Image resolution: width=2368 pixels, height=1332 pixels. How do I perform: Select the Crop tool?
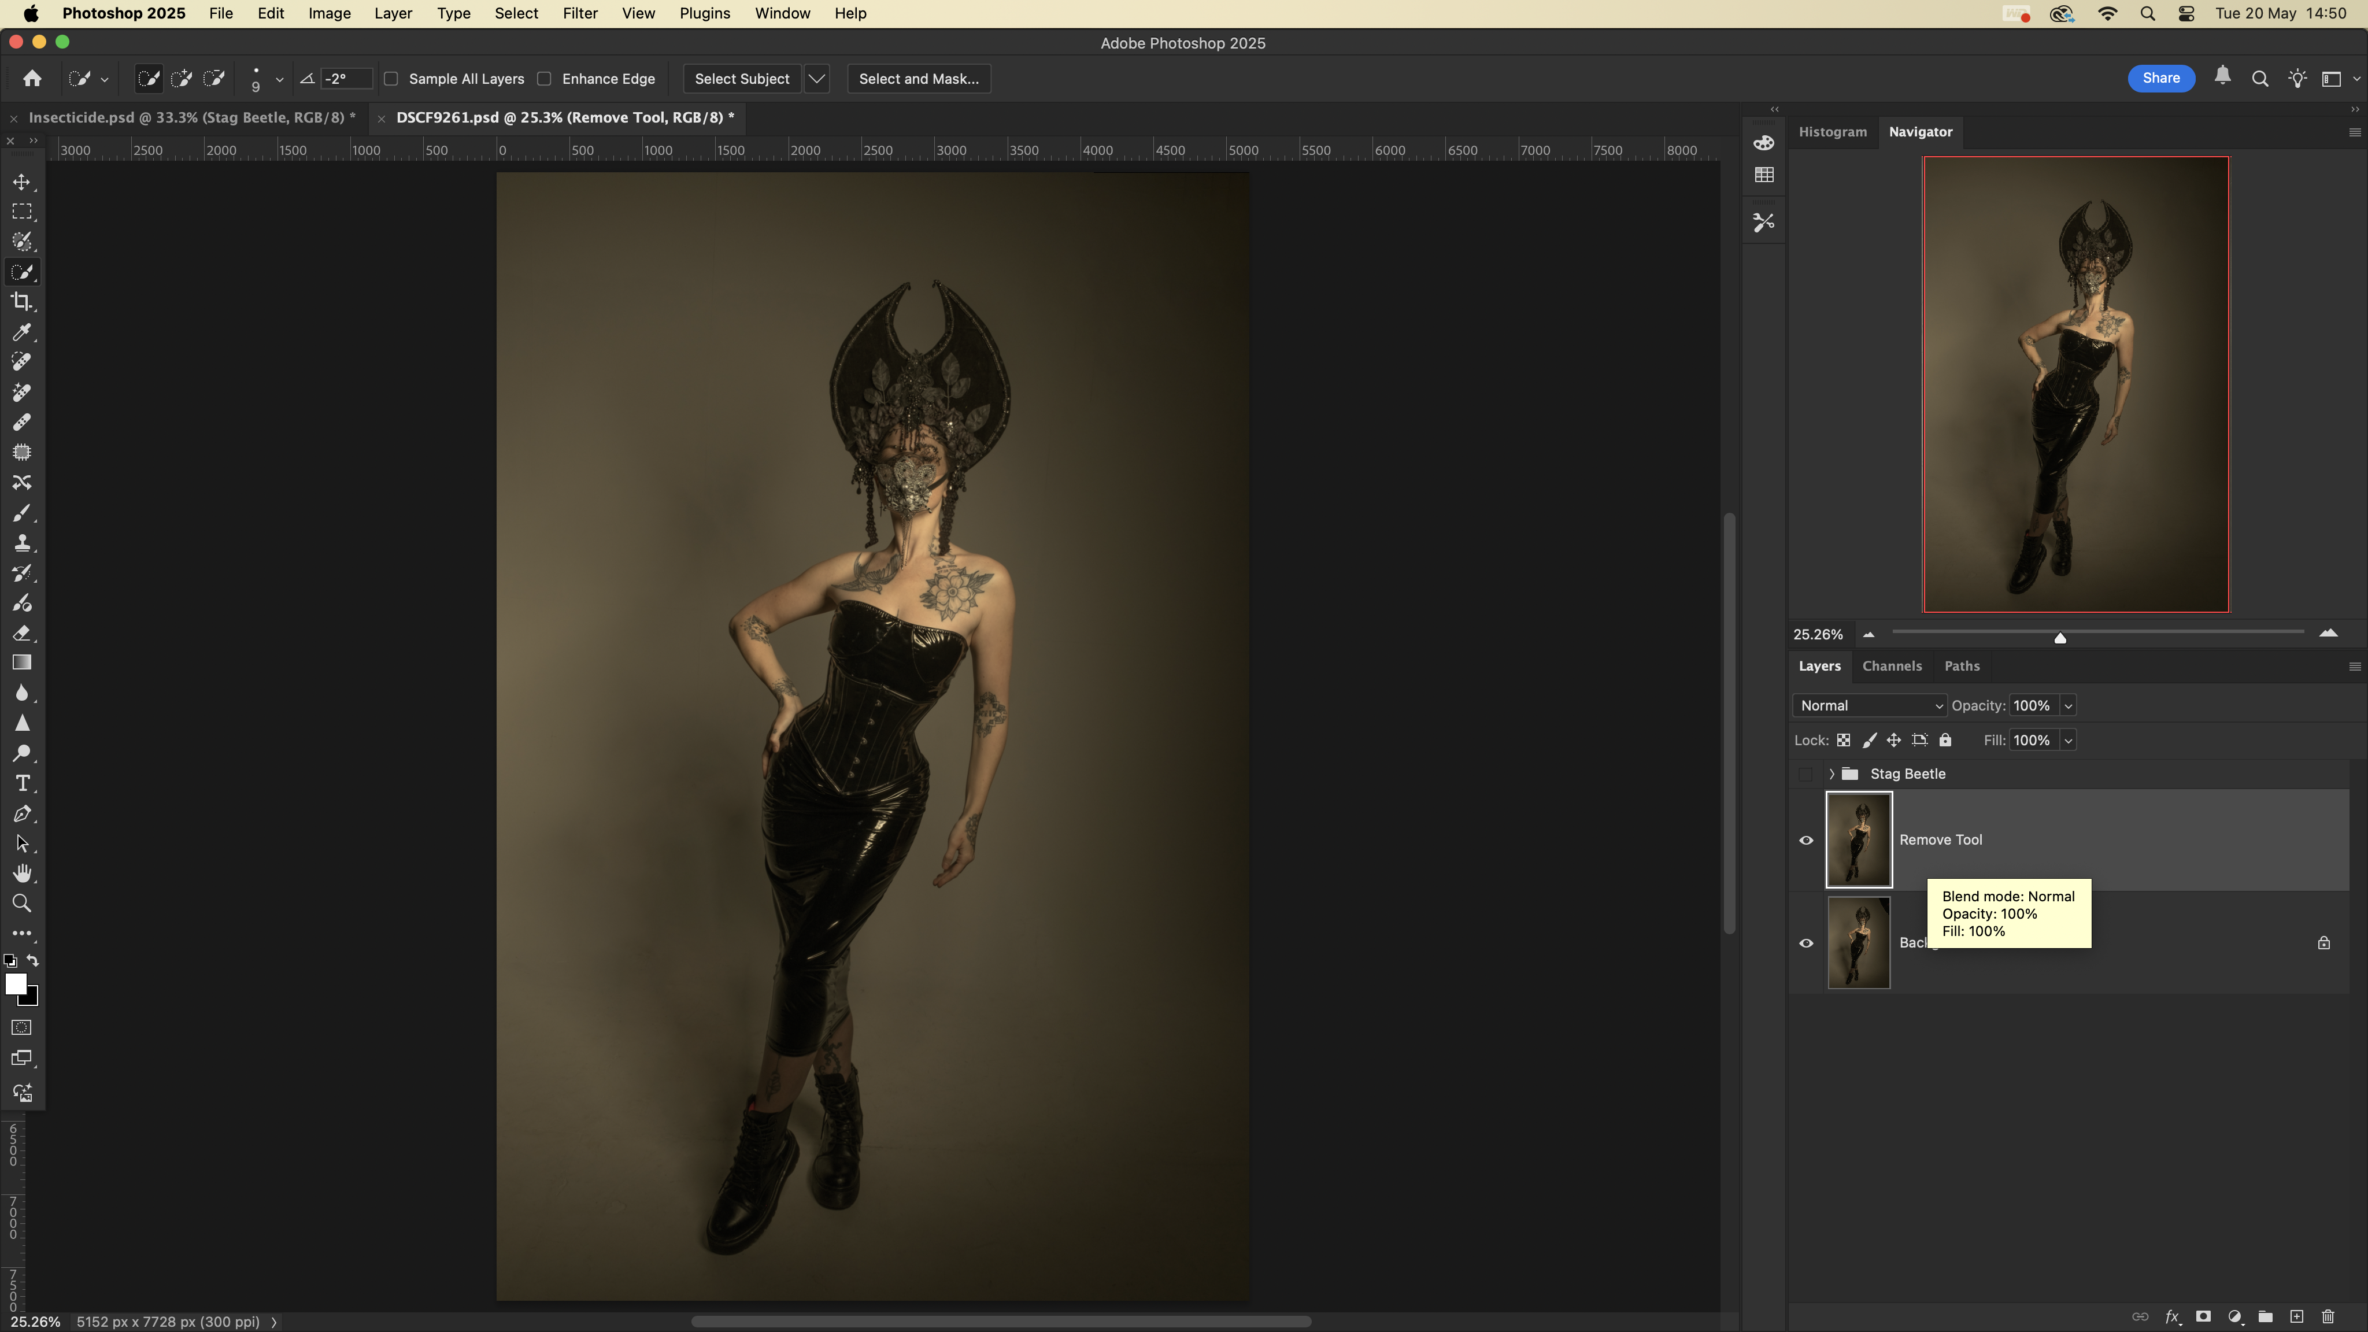pos(22,302)
